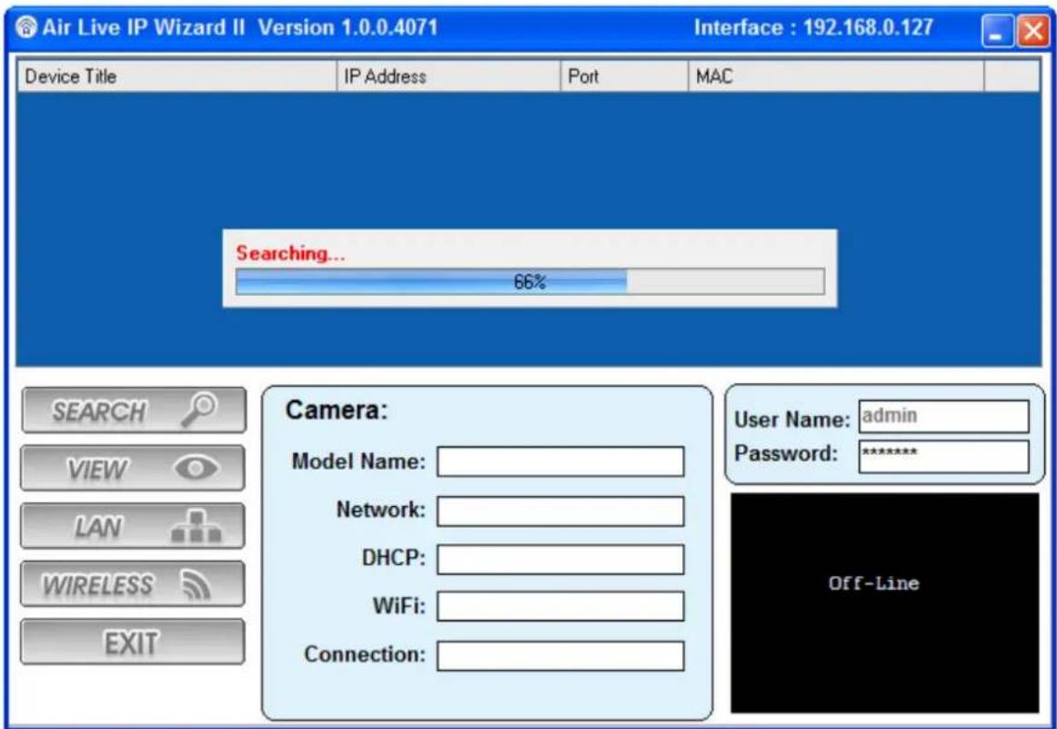Open the camera VIEW button
The width and height of the screenshot is (1057, 729).
(132, 467)
